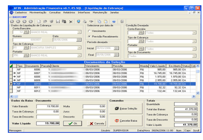Select the Vencimento radio option

89,31
